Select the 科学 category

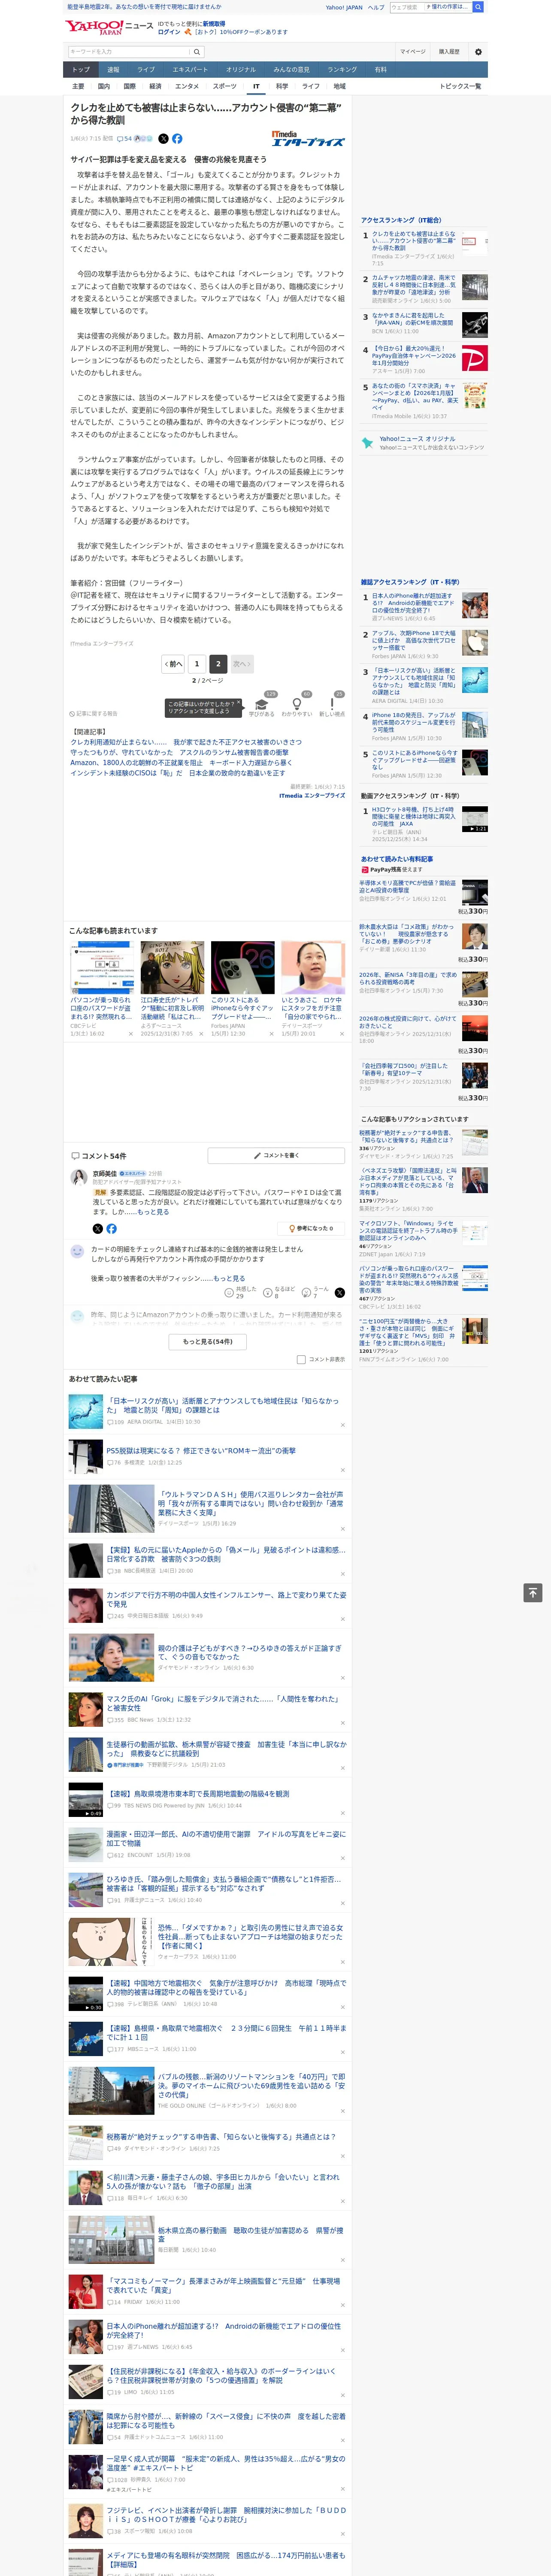282,86
